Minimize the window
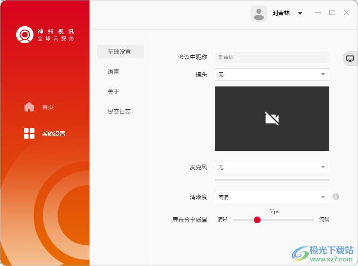 point(318,12)
